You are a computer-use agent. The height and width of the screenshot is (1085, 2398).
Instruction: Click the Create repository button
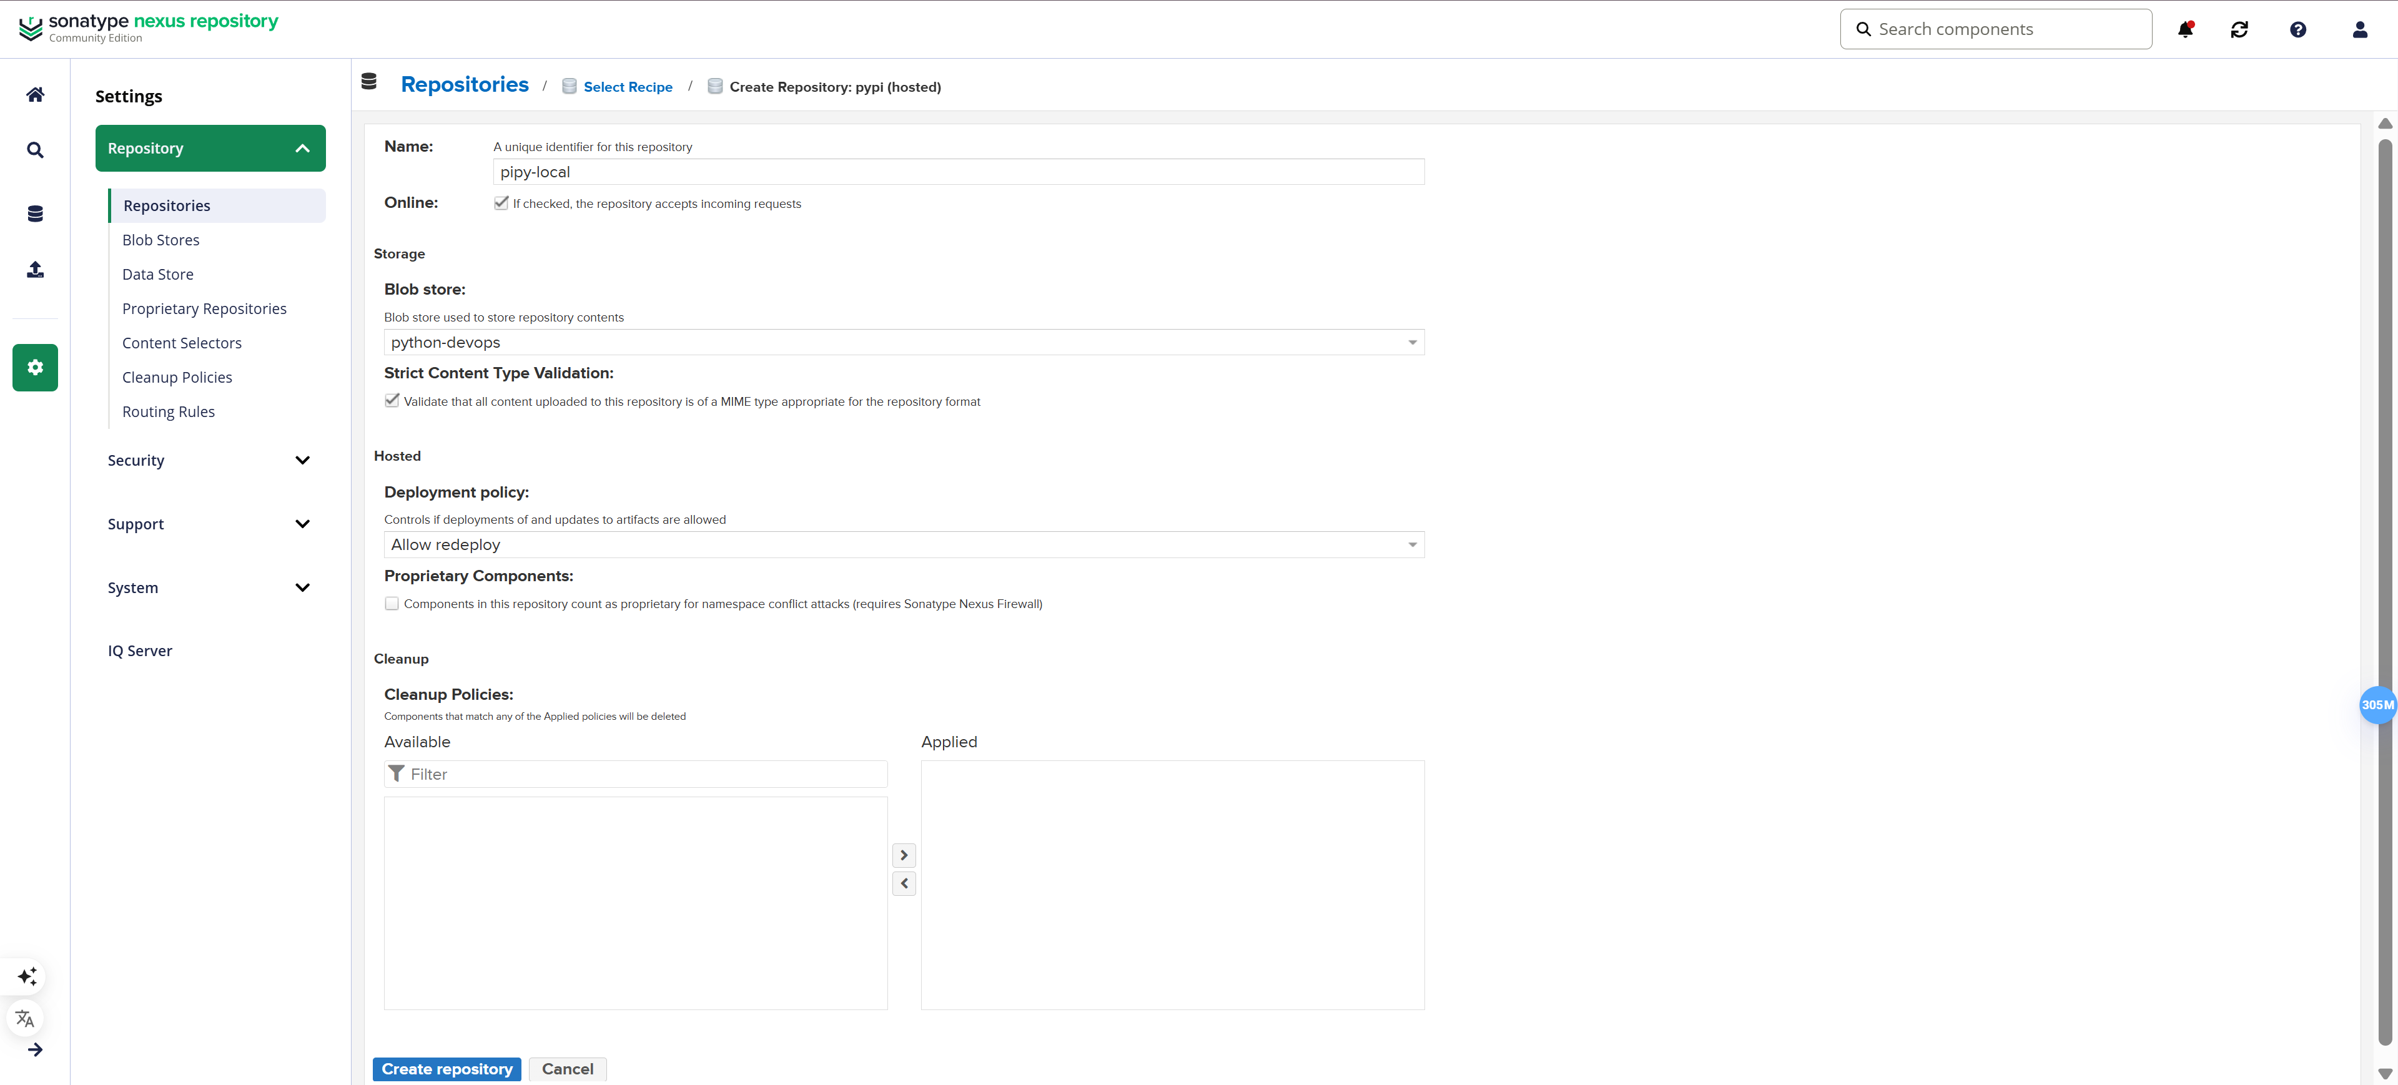(447, 1069)
